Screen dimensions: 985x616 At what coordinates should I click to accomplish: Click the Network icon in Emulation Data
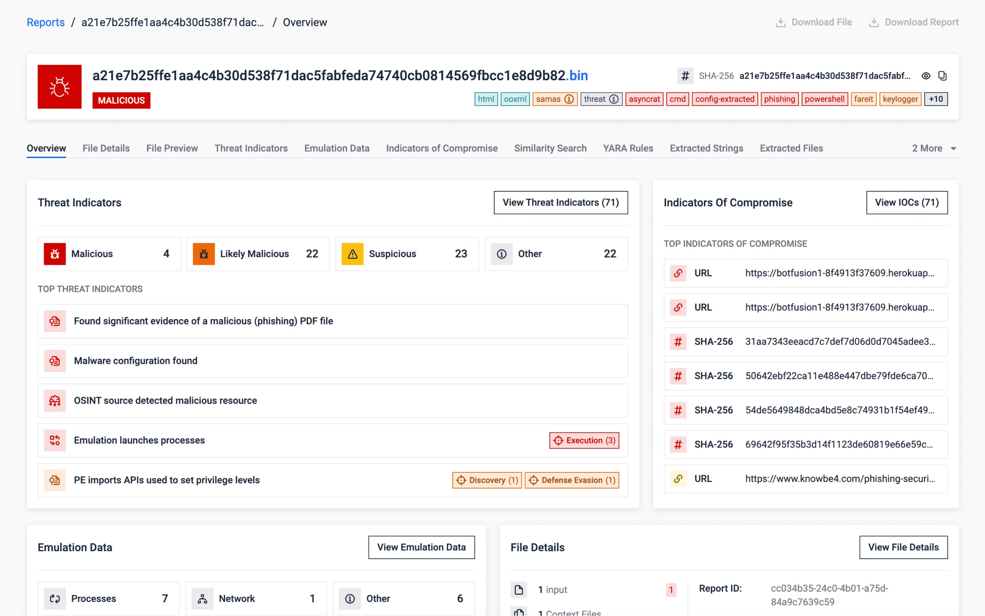(202, 598)
